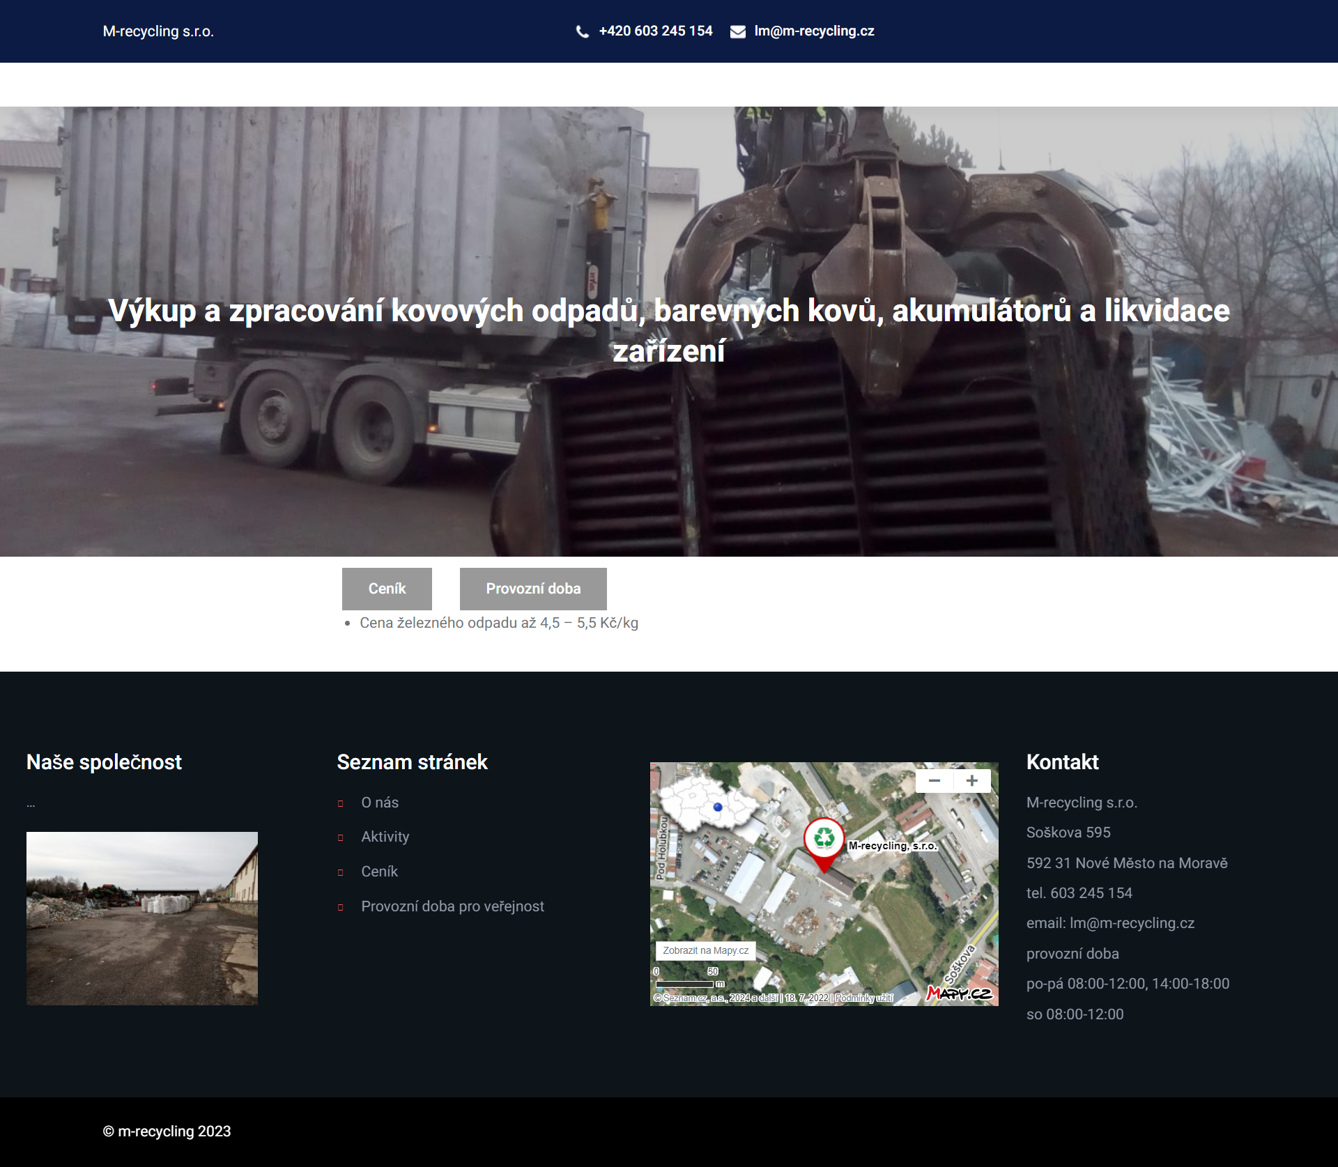
Task: Open Podmínky užití link on map
Action: (864, 998)
